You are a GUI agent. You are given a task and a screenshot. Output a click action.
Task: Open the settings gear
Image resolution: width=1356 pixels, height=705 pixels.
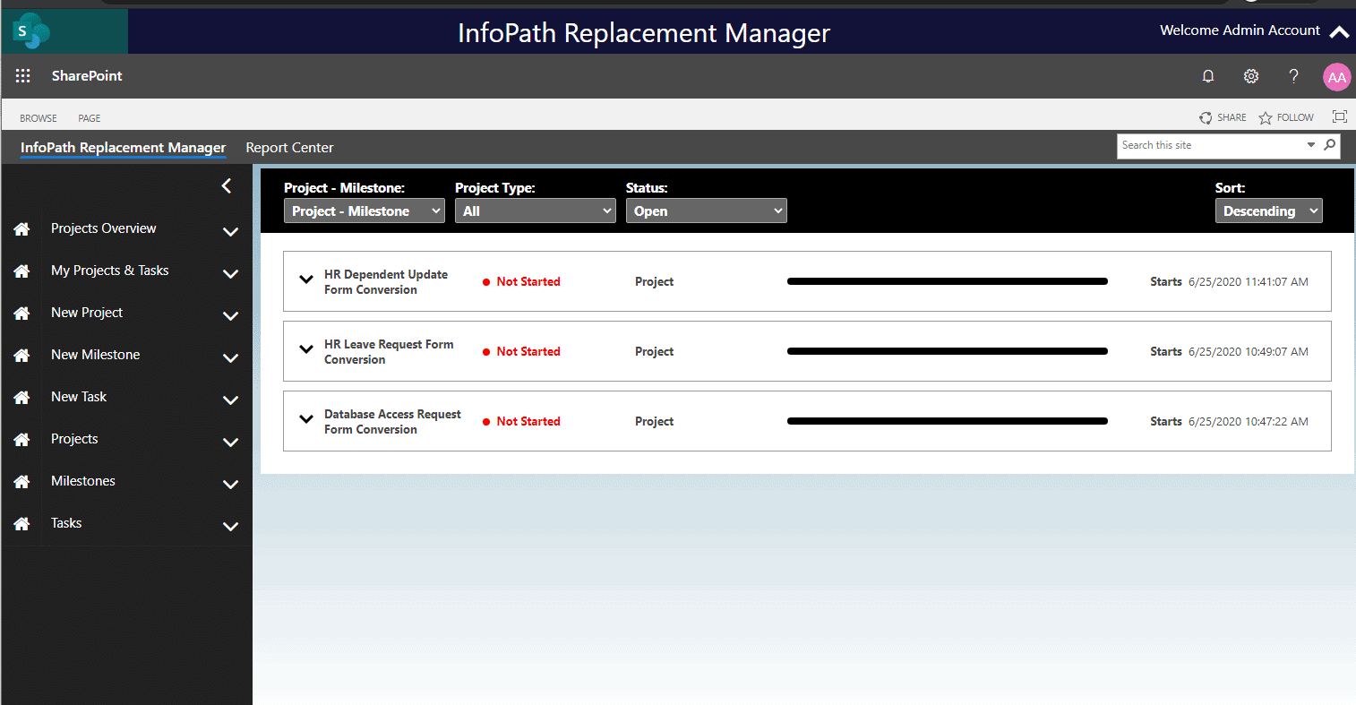click(x=1251, y=76)
